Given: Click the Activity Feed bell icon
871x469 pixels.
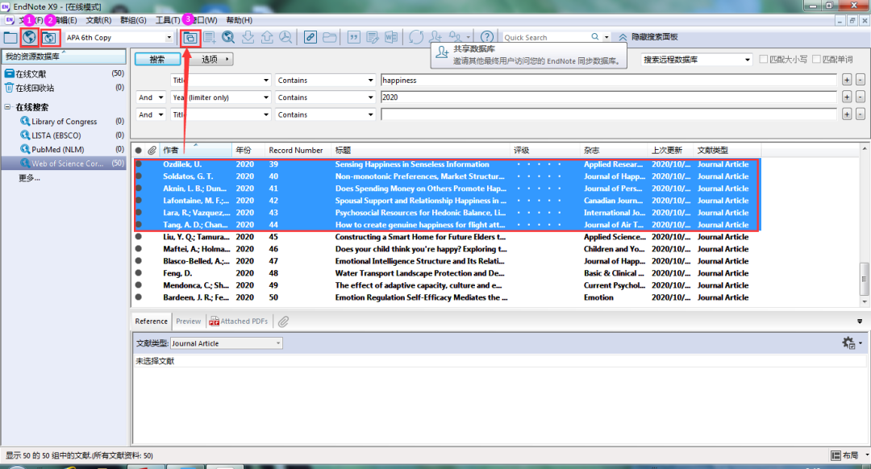Looking at the screenshot, I should tap(456, 36).
